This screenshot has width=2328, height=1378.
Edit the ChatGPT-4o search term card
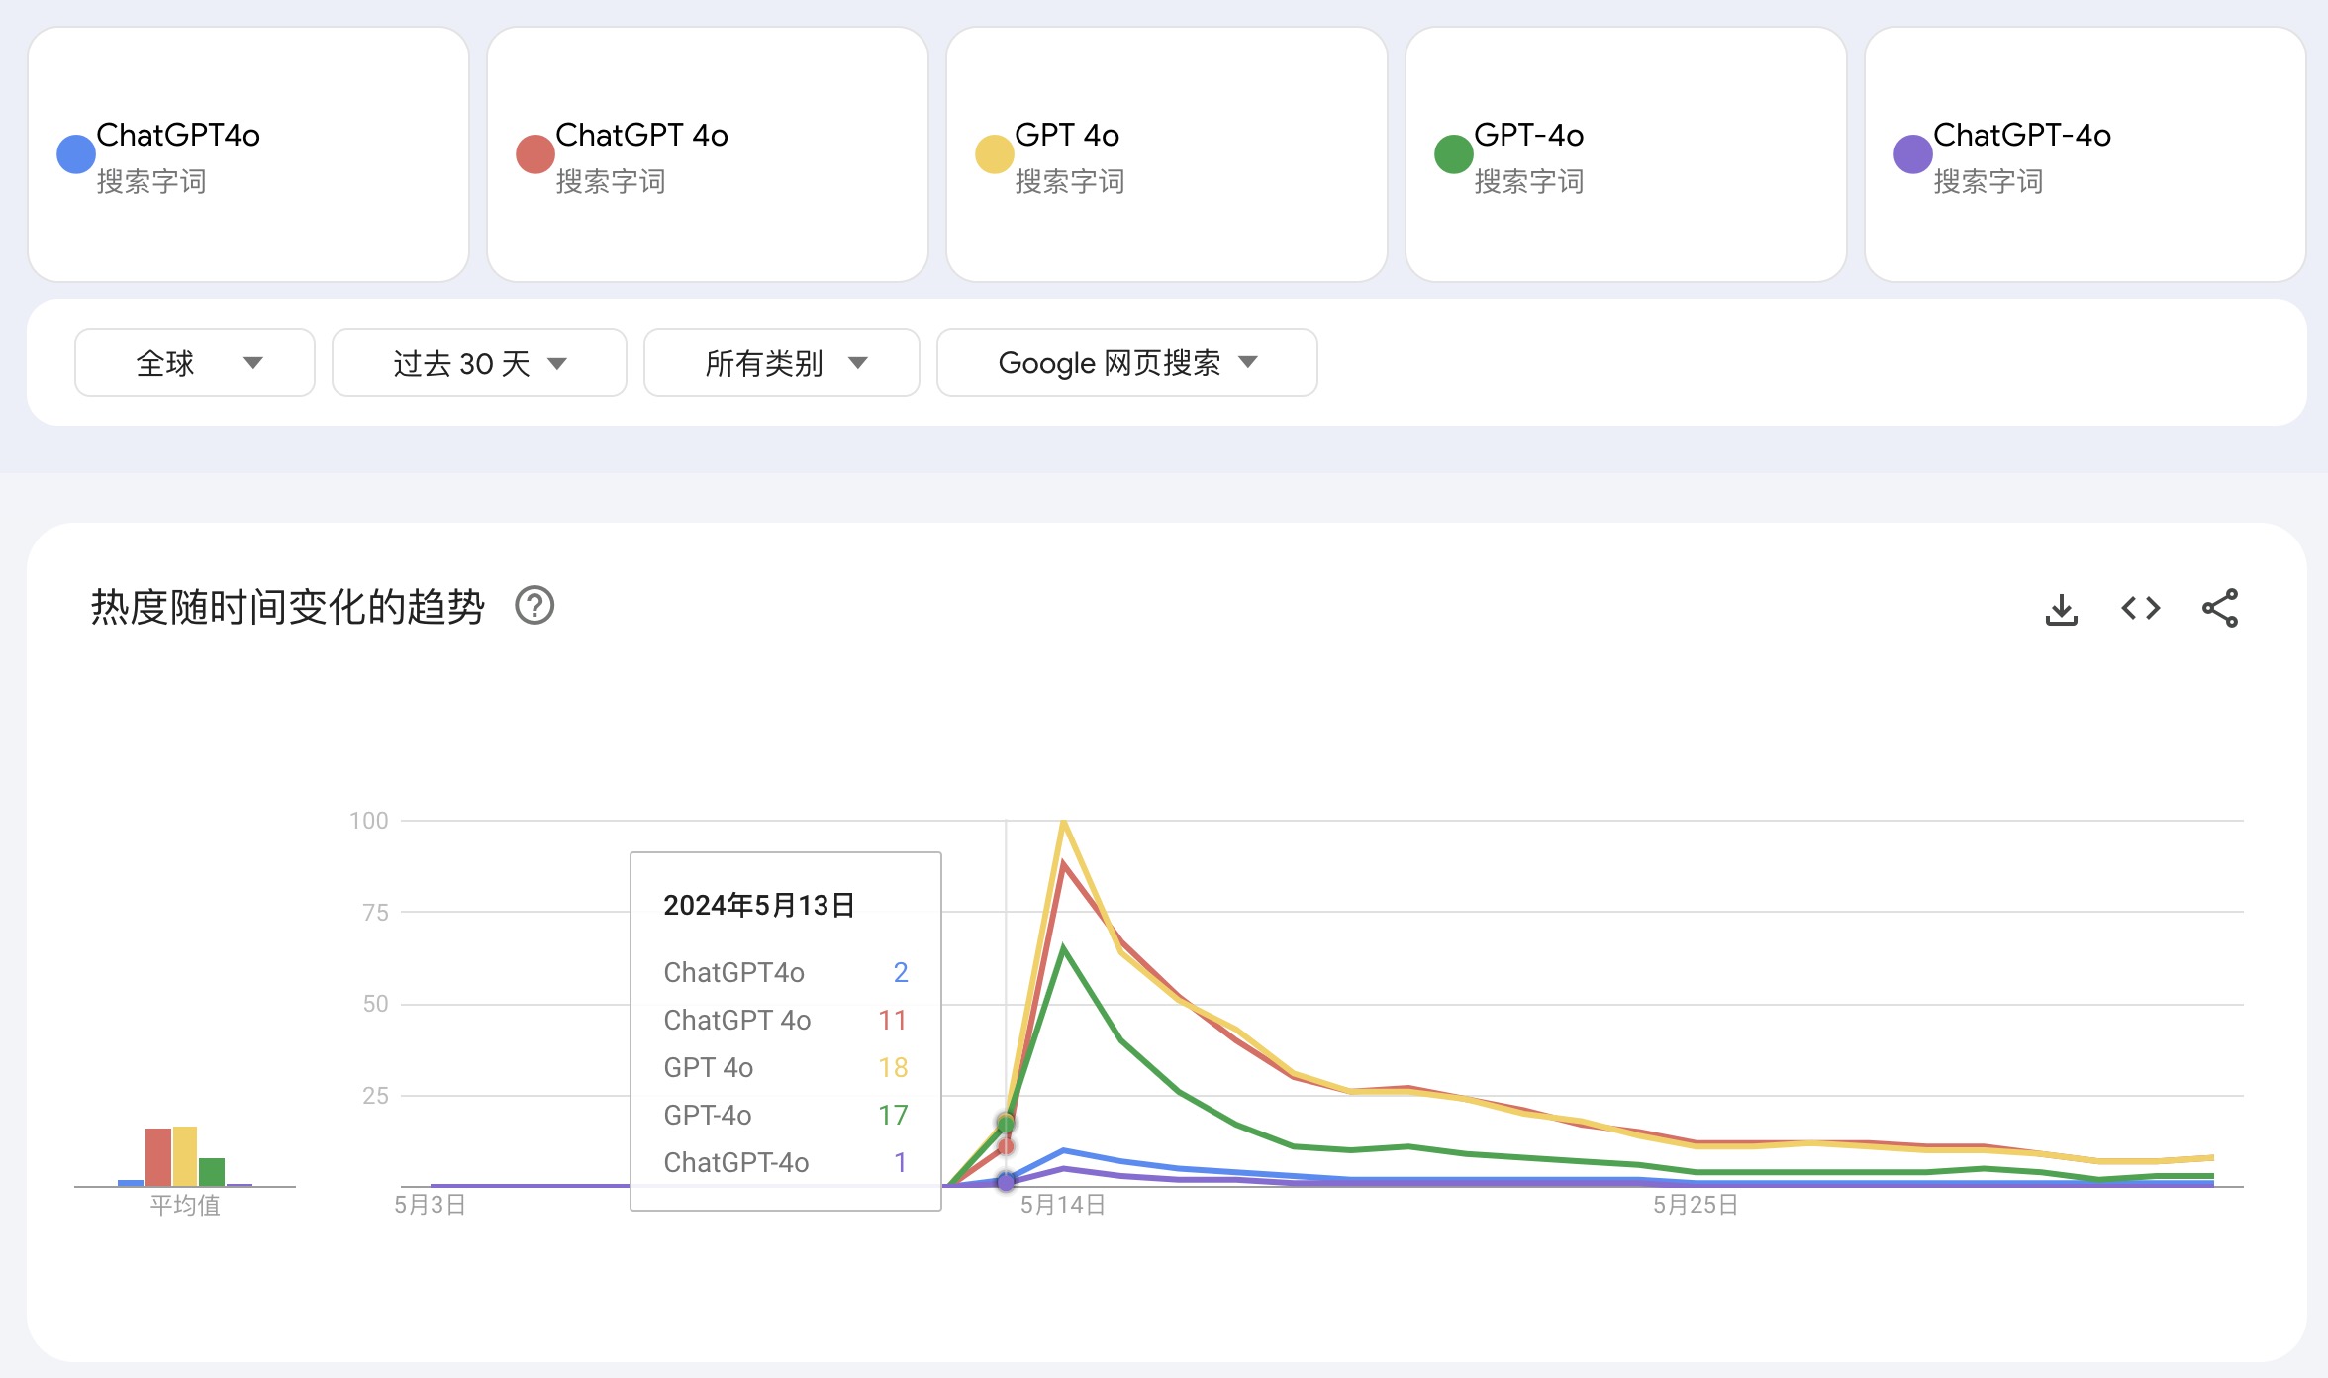pos(2085,154)
